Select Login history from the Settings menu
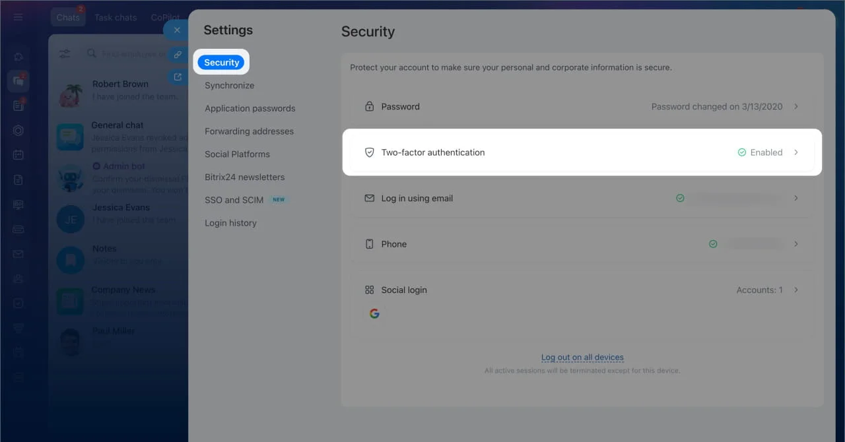 tap(230, 223)
